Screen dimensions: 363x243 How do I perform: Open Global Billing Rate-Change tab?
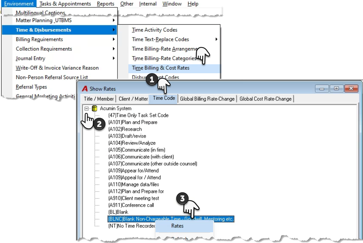207,99
